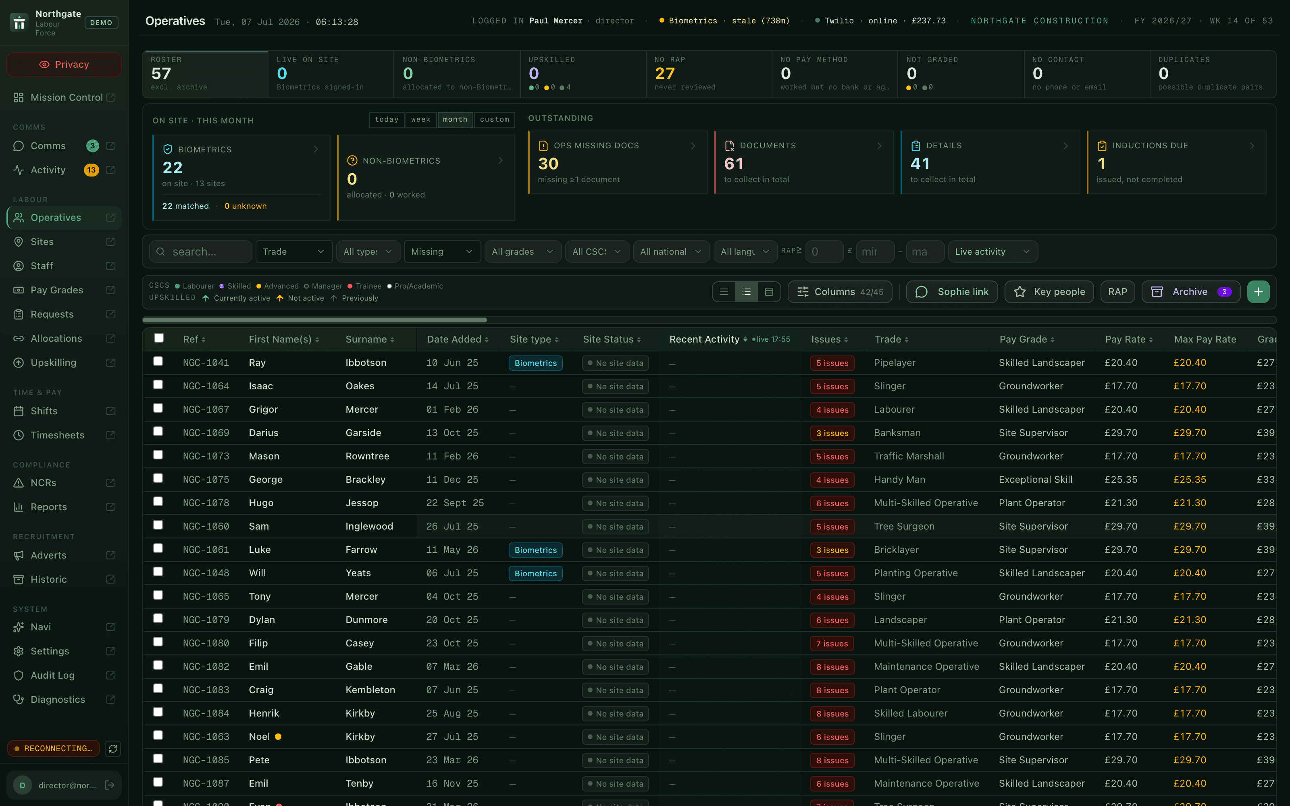Click the Key people button
The width and height of the screenshot is (1290, 806).
pos(1049,292)
